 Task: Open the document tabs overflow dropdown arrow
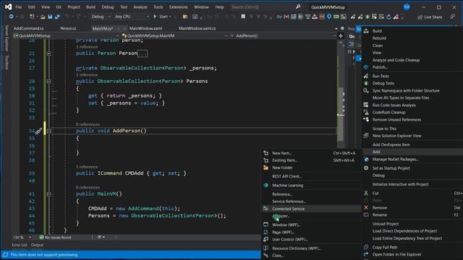[336, 29]
